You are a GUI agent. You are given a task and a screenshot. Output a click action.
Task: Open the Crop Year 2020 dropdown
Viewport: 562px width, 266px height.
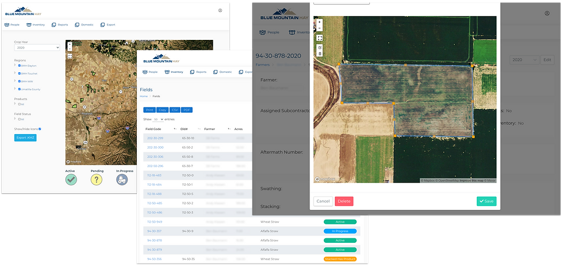tap(37, 47)
